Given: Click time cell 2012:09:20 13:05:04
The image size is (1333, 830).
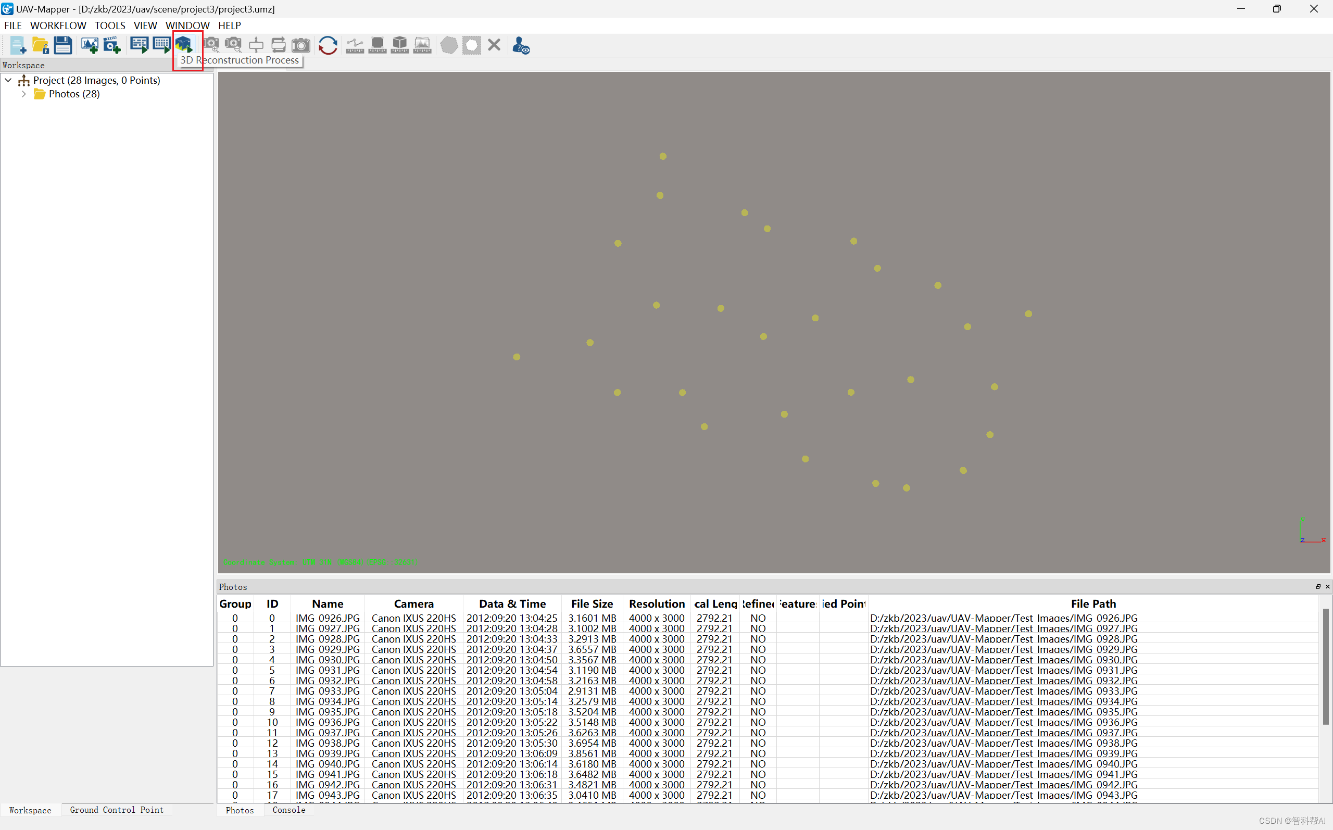Looking at the screenshot, I should click(x=512, y=691).
